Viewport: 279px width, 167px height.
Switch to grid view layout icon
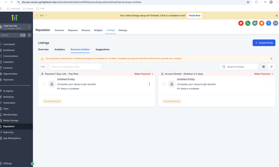coord(263,67)
